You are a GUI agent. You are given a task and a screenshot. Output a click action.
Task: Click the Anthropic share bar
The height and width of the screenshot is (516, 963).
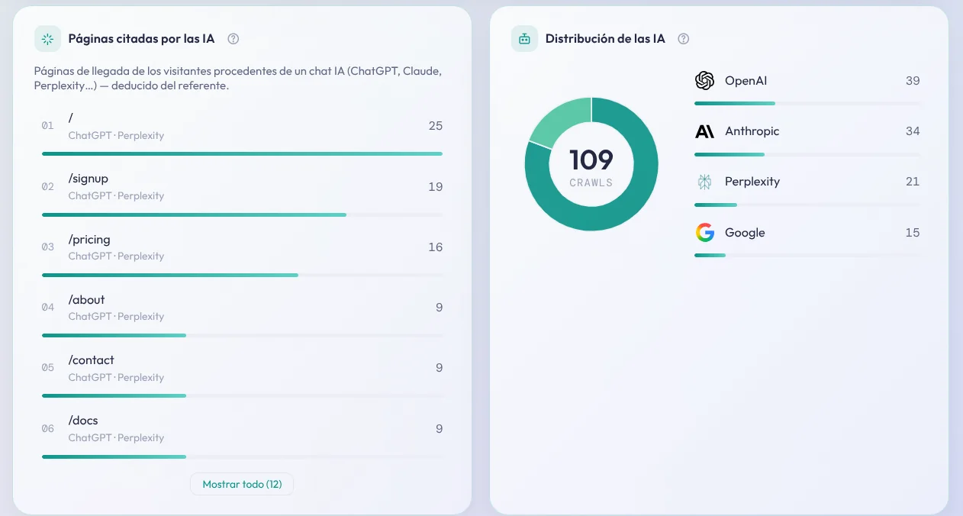tap(807, 154)
